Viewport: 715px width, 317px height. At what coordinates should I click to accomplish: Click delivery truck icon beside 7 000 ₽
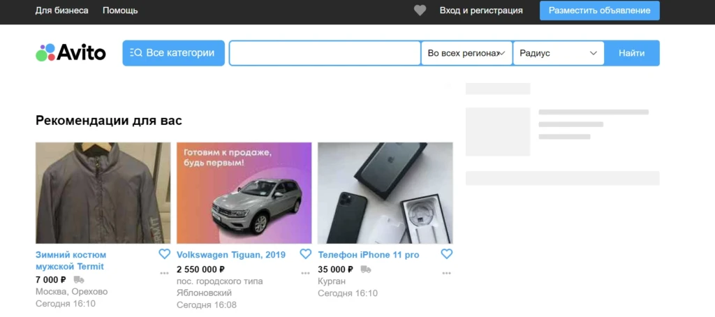[79, 279]
